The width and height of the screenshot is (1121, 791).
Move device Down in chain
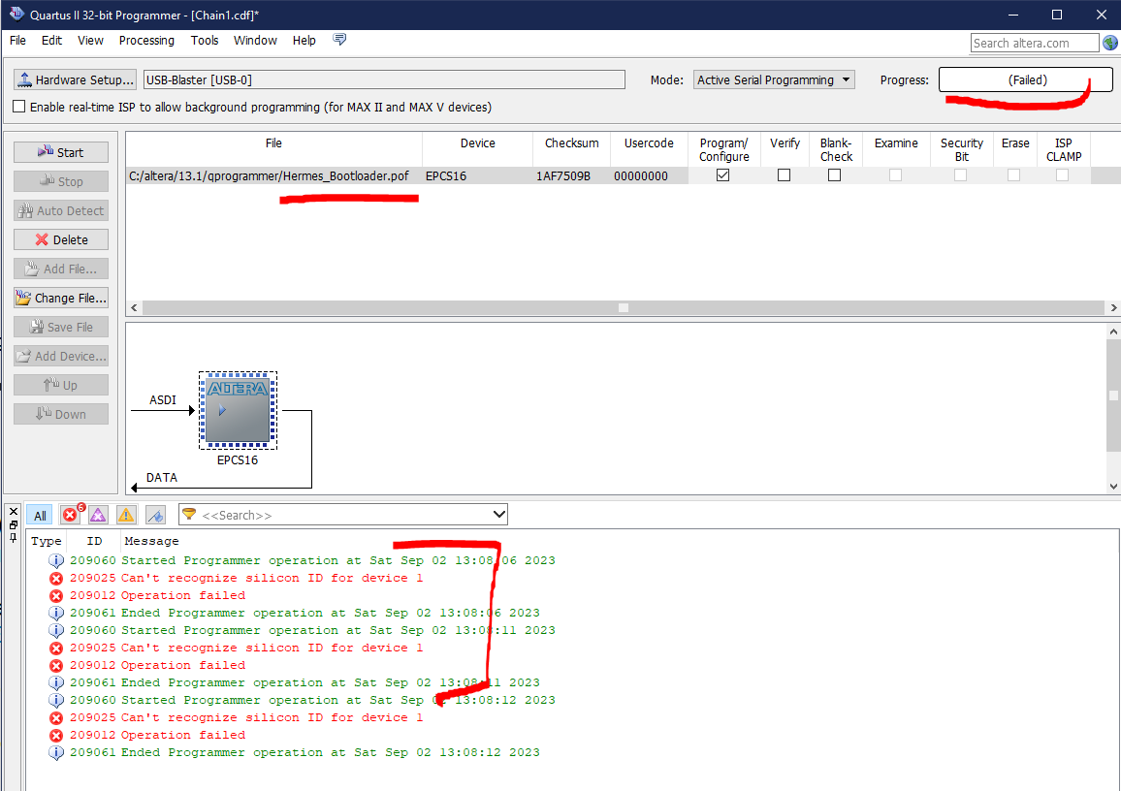pyautogui.click(x=61, y=415)
